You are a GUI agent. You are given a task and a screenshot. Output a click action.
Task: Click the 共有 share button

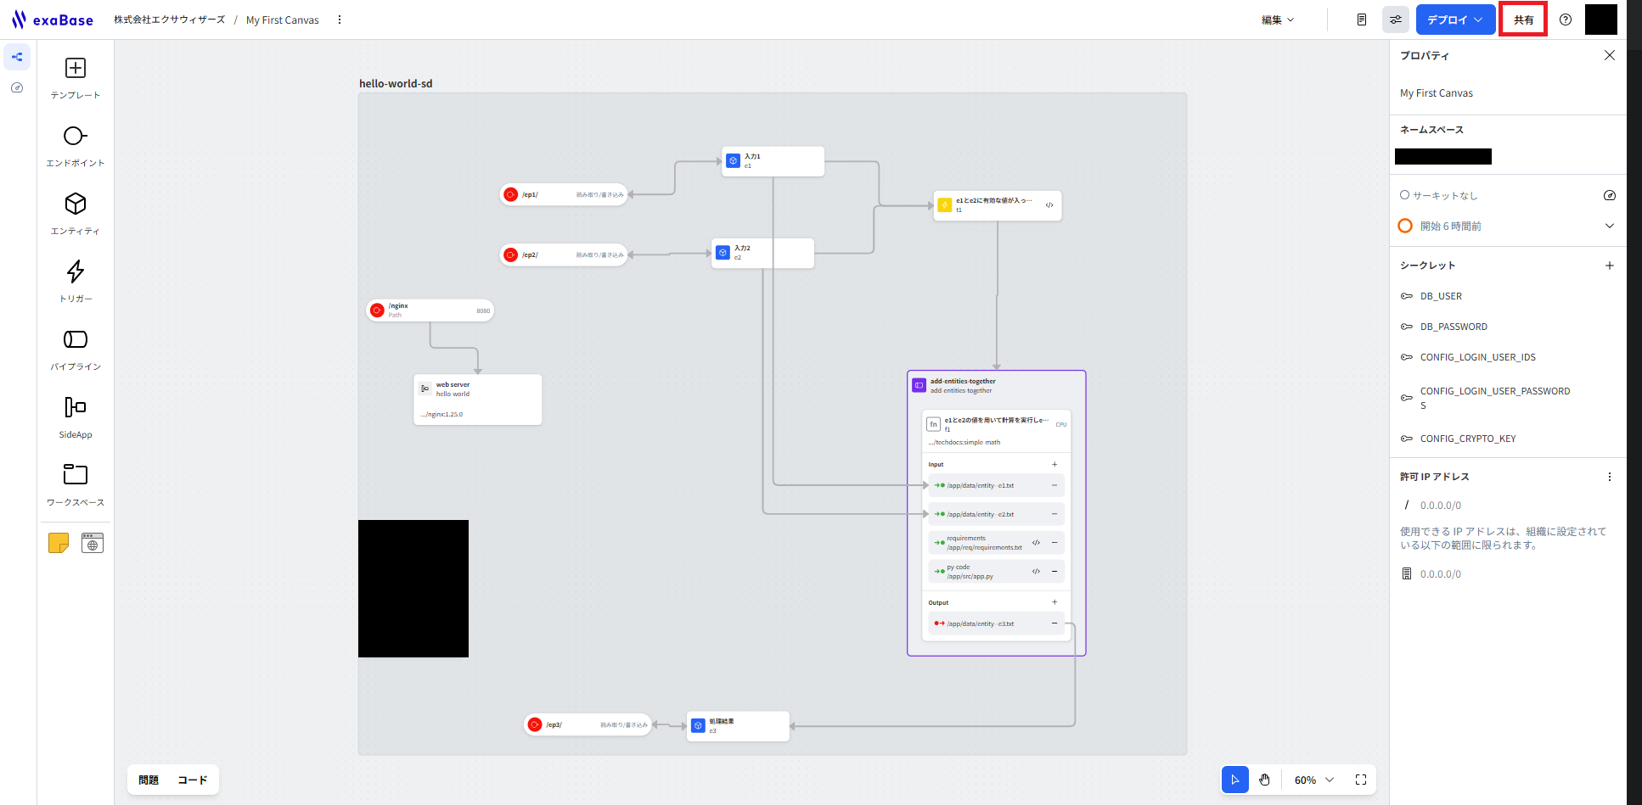[1523, 20]
